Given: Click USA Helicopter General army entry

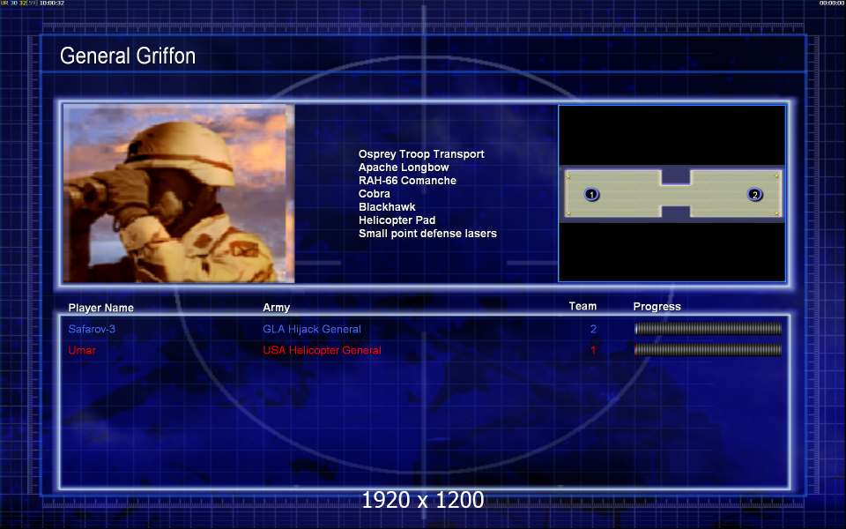Looking at the screenshot, I should (x=323, y=350).
